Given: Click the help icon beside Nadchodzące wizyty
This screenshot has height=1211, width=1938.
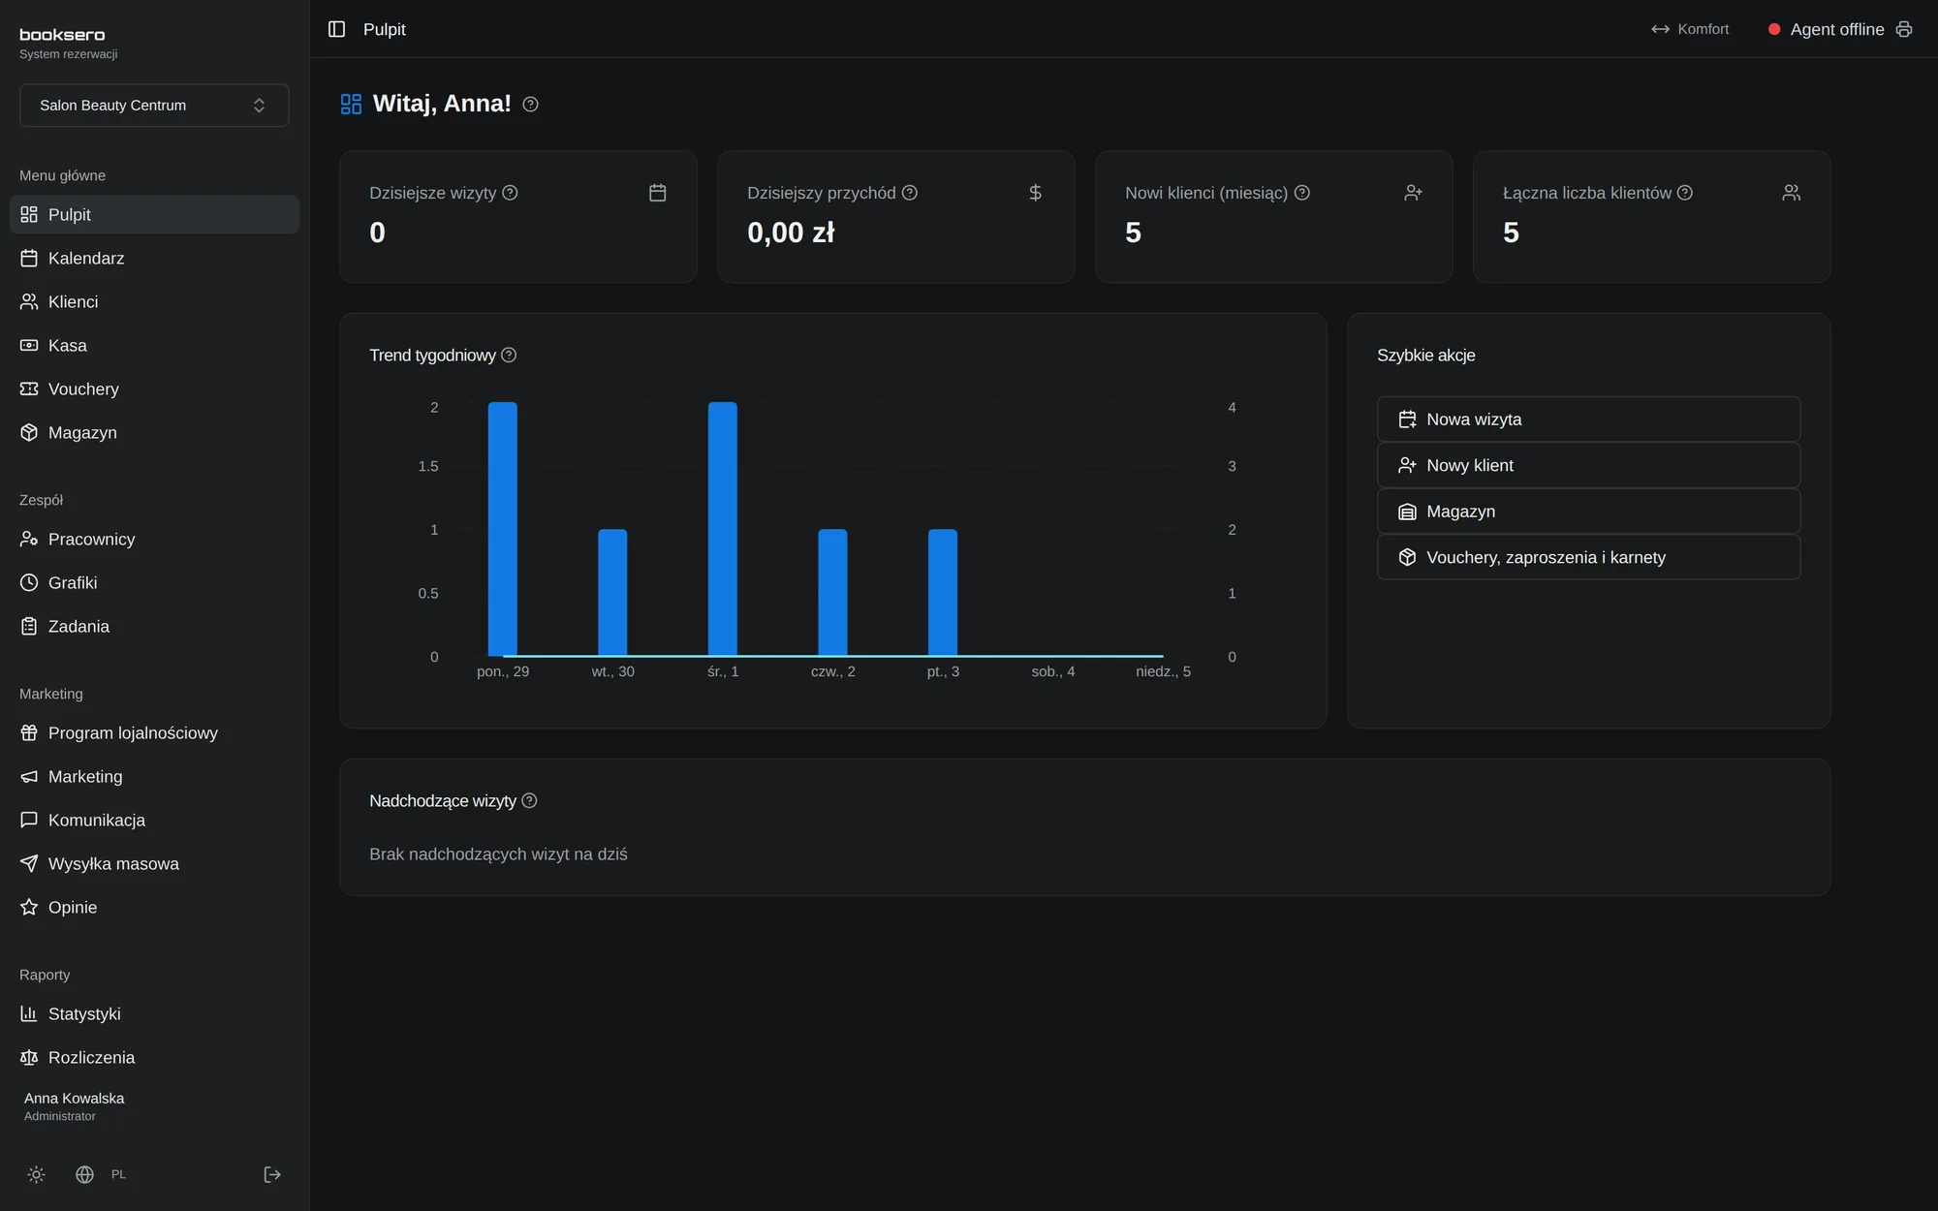Looking at the screenshot, I should click(x=529, y=800).
